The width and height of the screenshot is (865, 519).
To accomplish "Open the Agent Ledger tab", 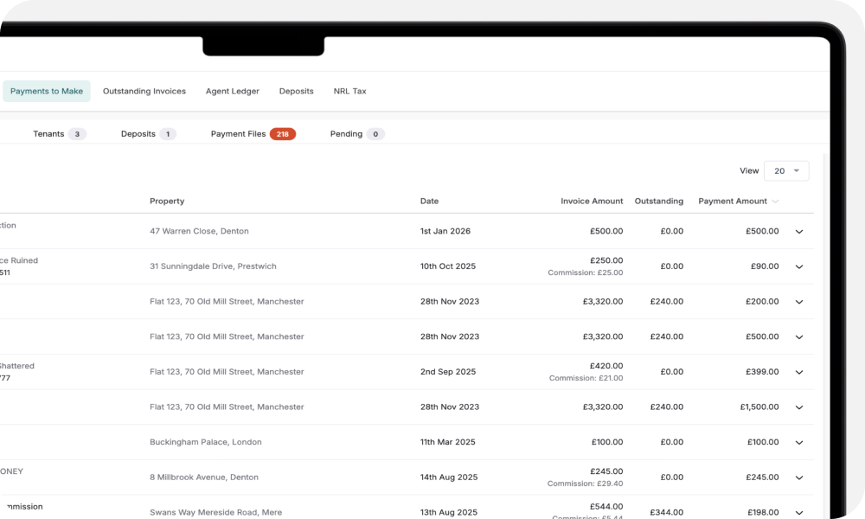I will 232,91.
